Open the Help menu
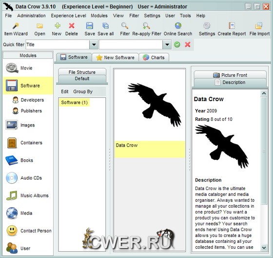 200,16
